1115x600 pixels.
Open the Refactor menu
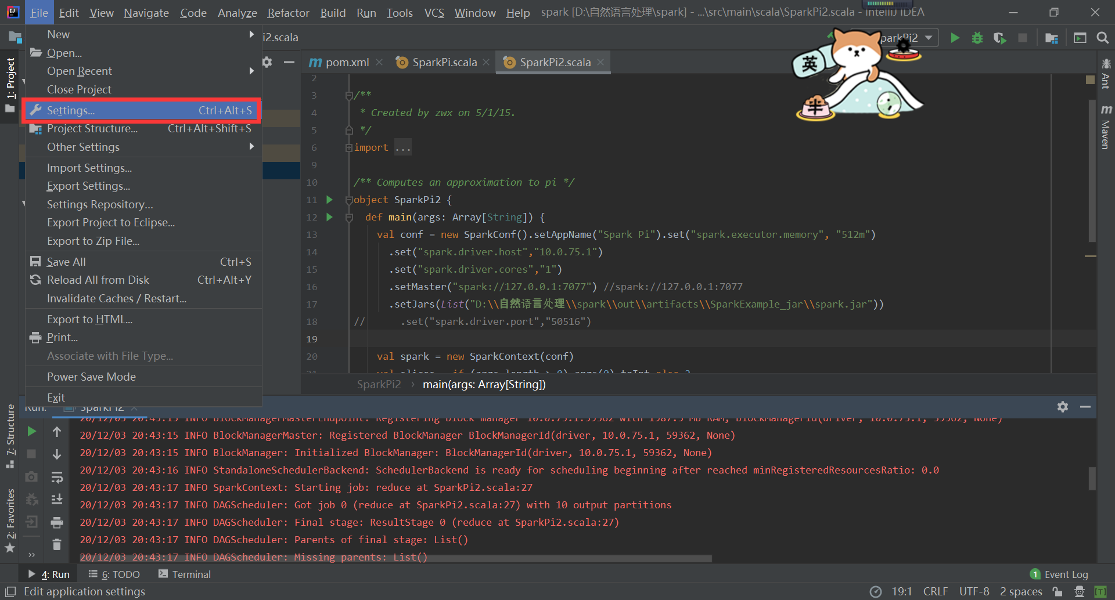[x=288, y=13]
